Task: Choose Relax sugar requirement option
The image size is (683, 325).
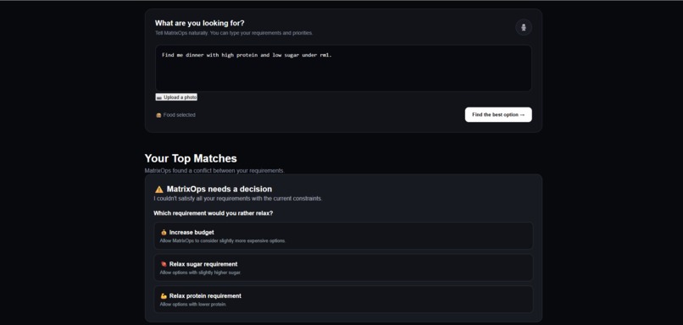Action: click(343, 267)
